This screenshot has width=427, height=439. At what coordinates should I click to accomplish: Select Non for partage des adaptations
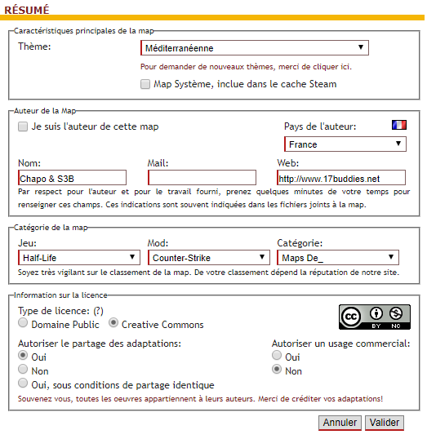point(23,369)
